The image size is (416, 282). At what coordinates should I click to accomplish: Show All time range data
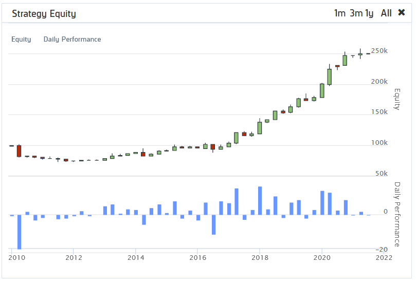coord(386,13)
